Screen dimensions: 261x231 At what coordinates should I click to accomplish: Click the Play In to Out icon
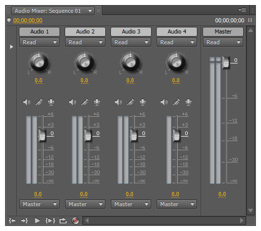[x=50, y=220]
